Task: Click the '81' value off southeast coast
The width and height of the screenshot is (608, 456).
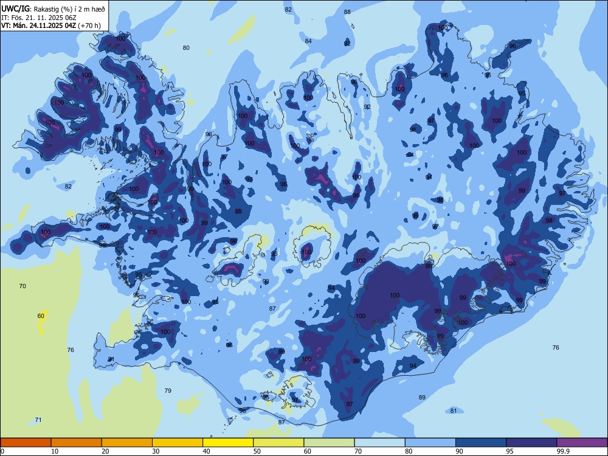Action: click(454, 410)
